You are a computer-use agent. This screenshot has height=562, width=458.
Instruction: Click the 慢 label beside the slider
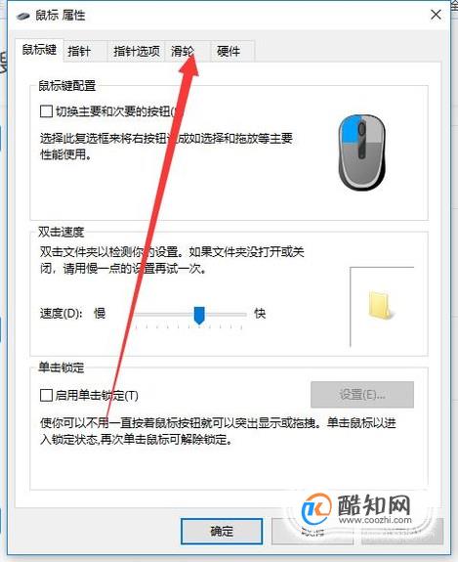(x=100, y=314)
